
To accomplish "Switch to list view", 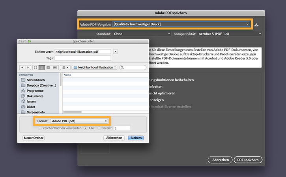I will click(42, 68).
